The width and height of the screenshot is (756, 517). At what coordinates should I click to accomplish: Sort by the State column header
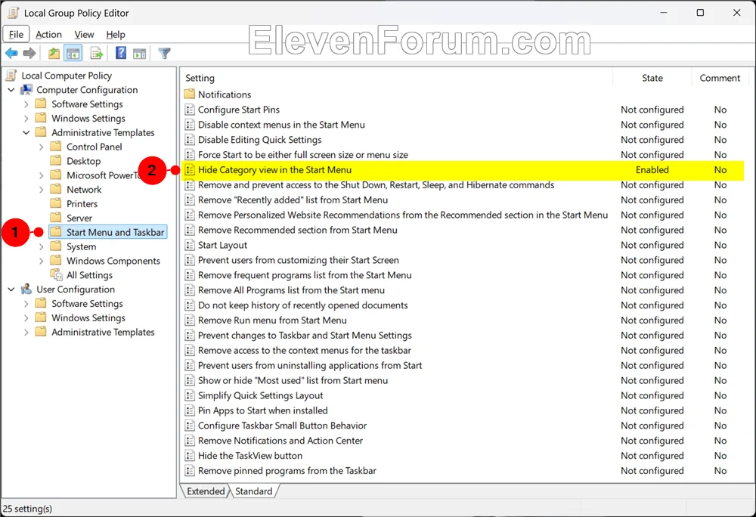[x=652, y=78]
